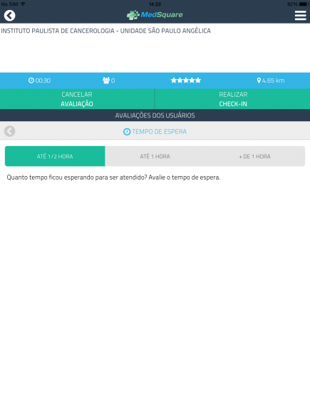Screen dimensions: 310x417
Task: Open Avaliações dos Usuários section bar
Action: pyautogui.click(x=155, y=115)
